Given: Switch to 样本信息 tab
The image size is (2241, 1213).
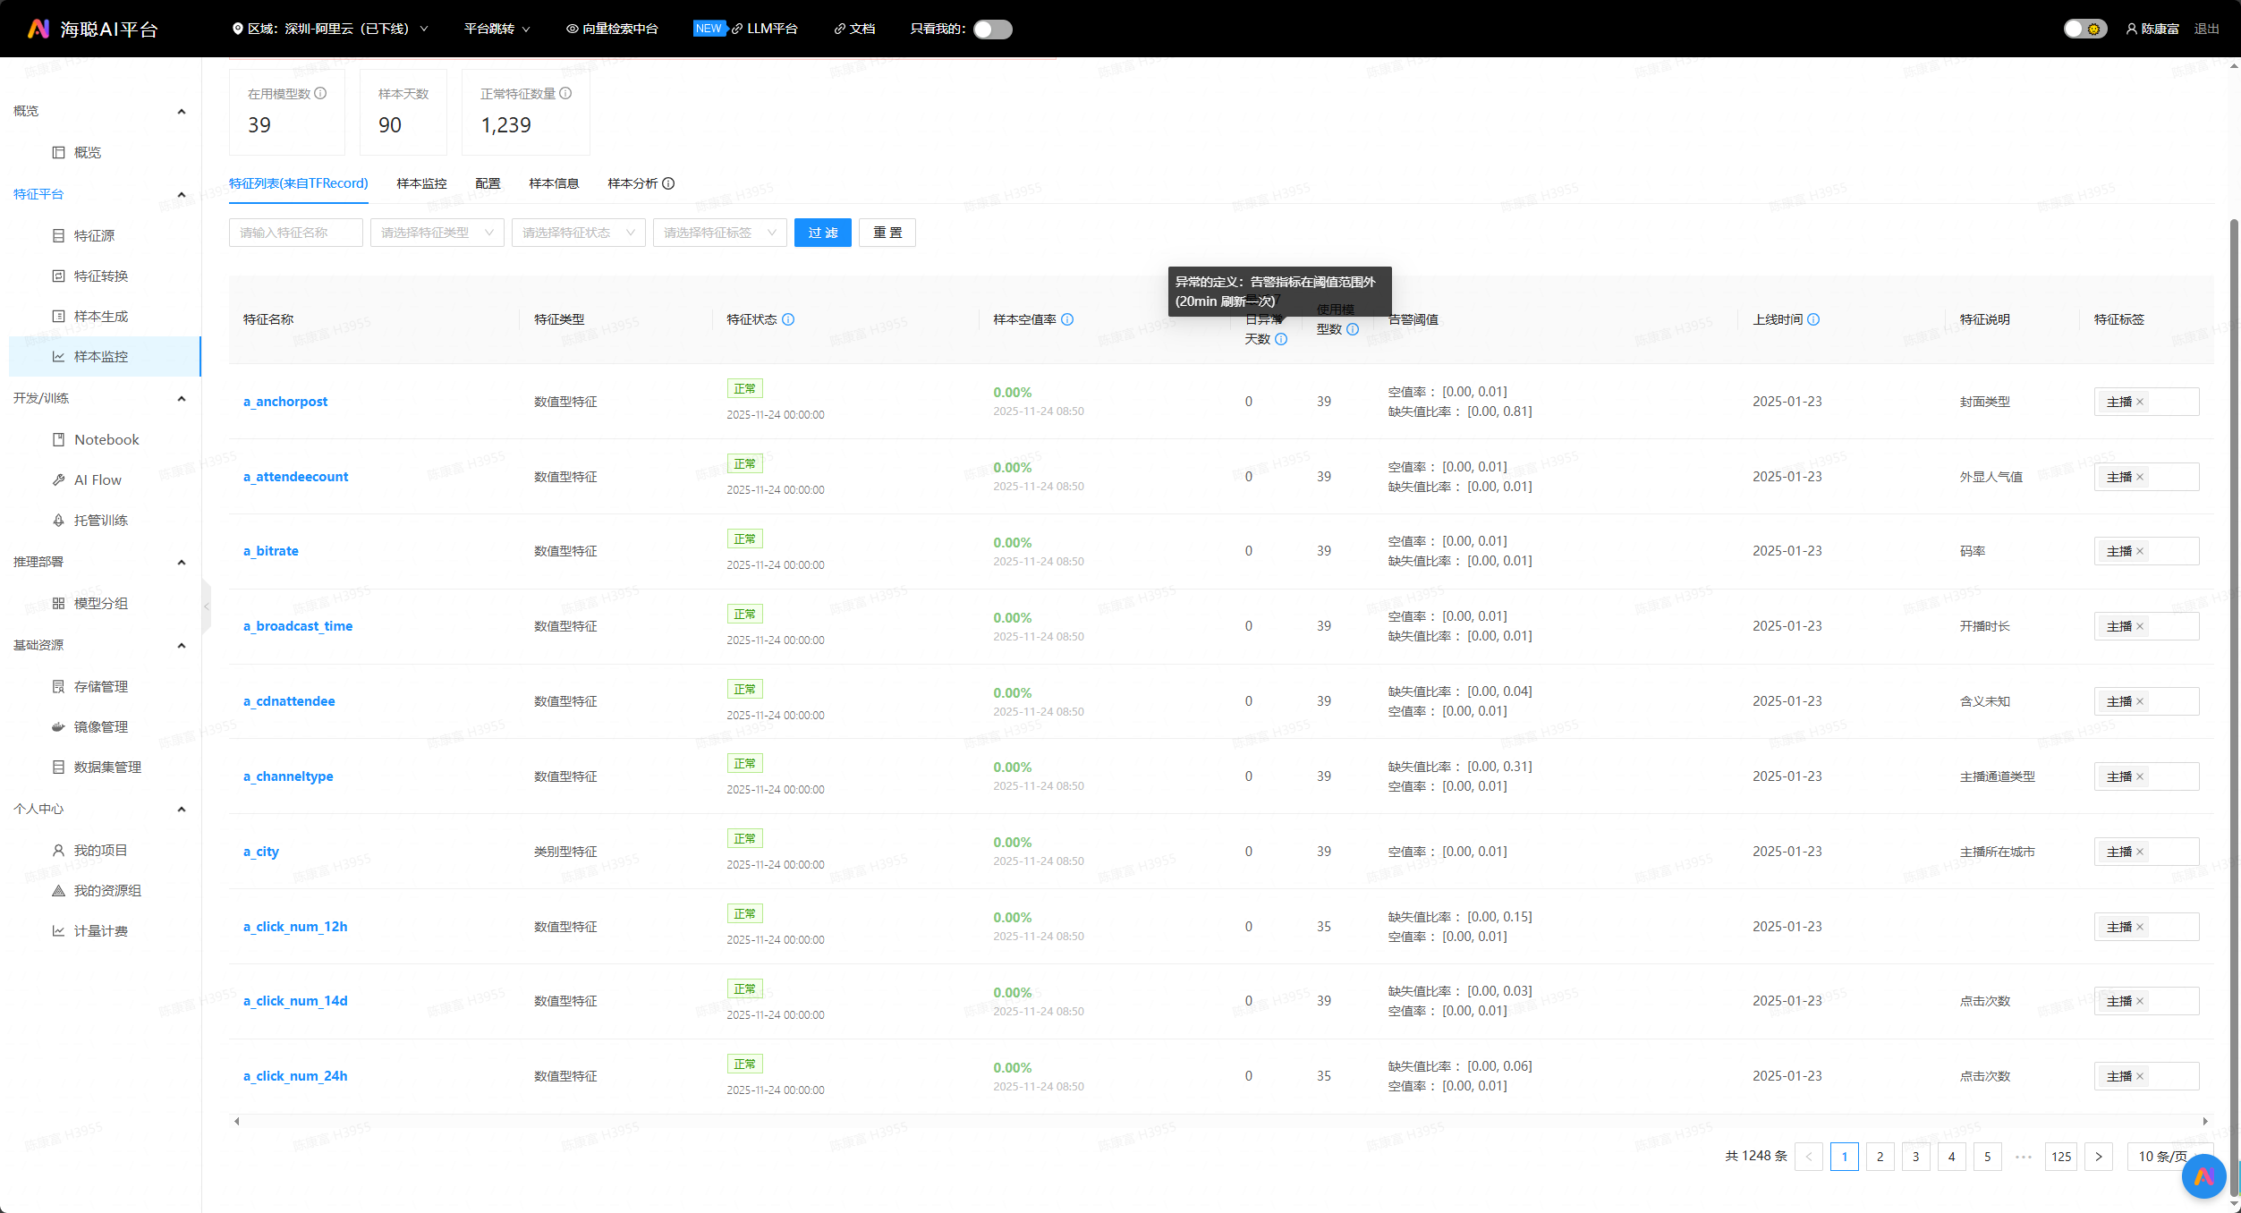Looking at the screenshot, I should pyautogui.click(x=554, y=183).
